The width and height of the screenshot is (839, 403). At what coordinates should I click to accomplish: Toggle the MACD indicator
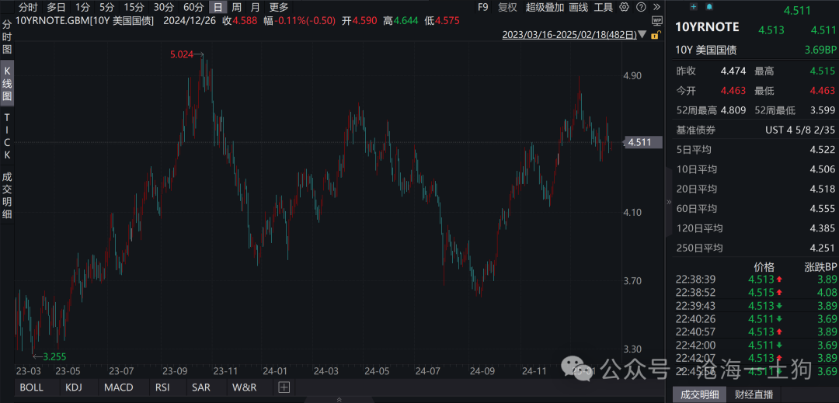click(x=119, y=387)
